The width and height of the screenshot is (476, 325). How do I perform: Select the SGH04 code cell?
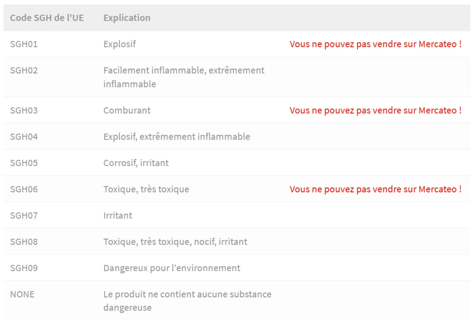click(24, 137)
